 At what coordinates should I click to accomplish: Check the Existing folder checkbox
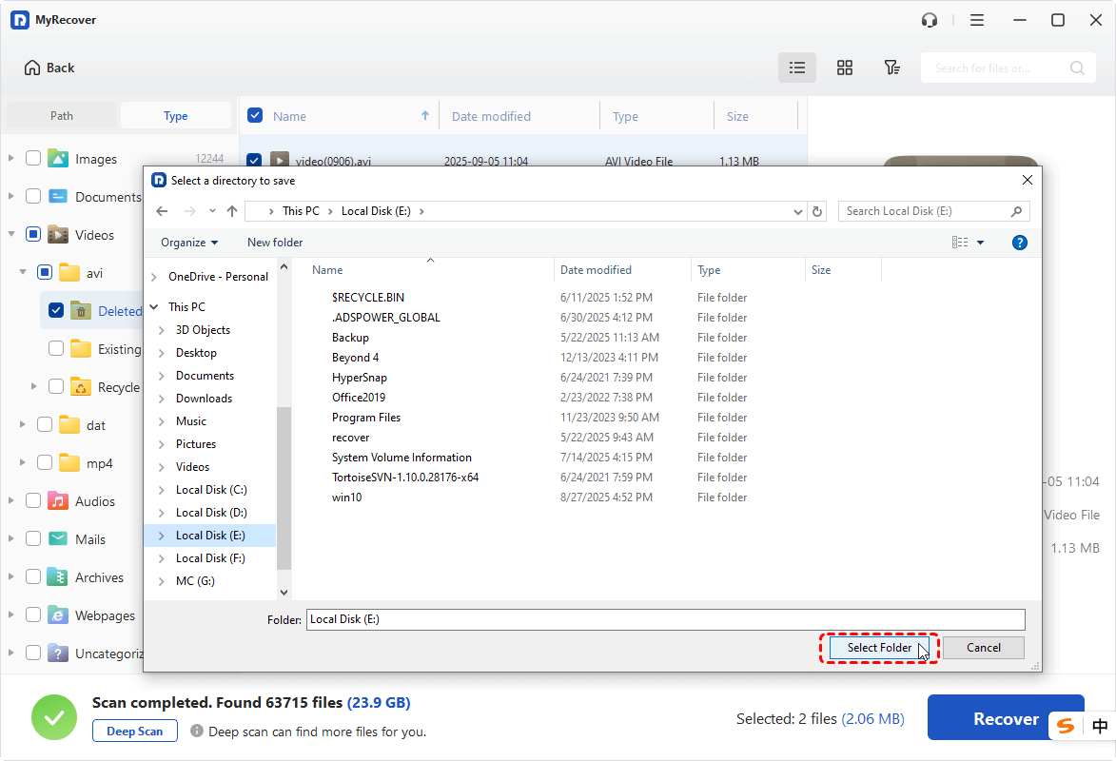(55, 348)
